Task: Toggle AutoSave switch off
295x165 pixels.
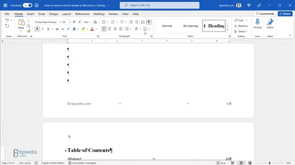Action: point(28,5)
